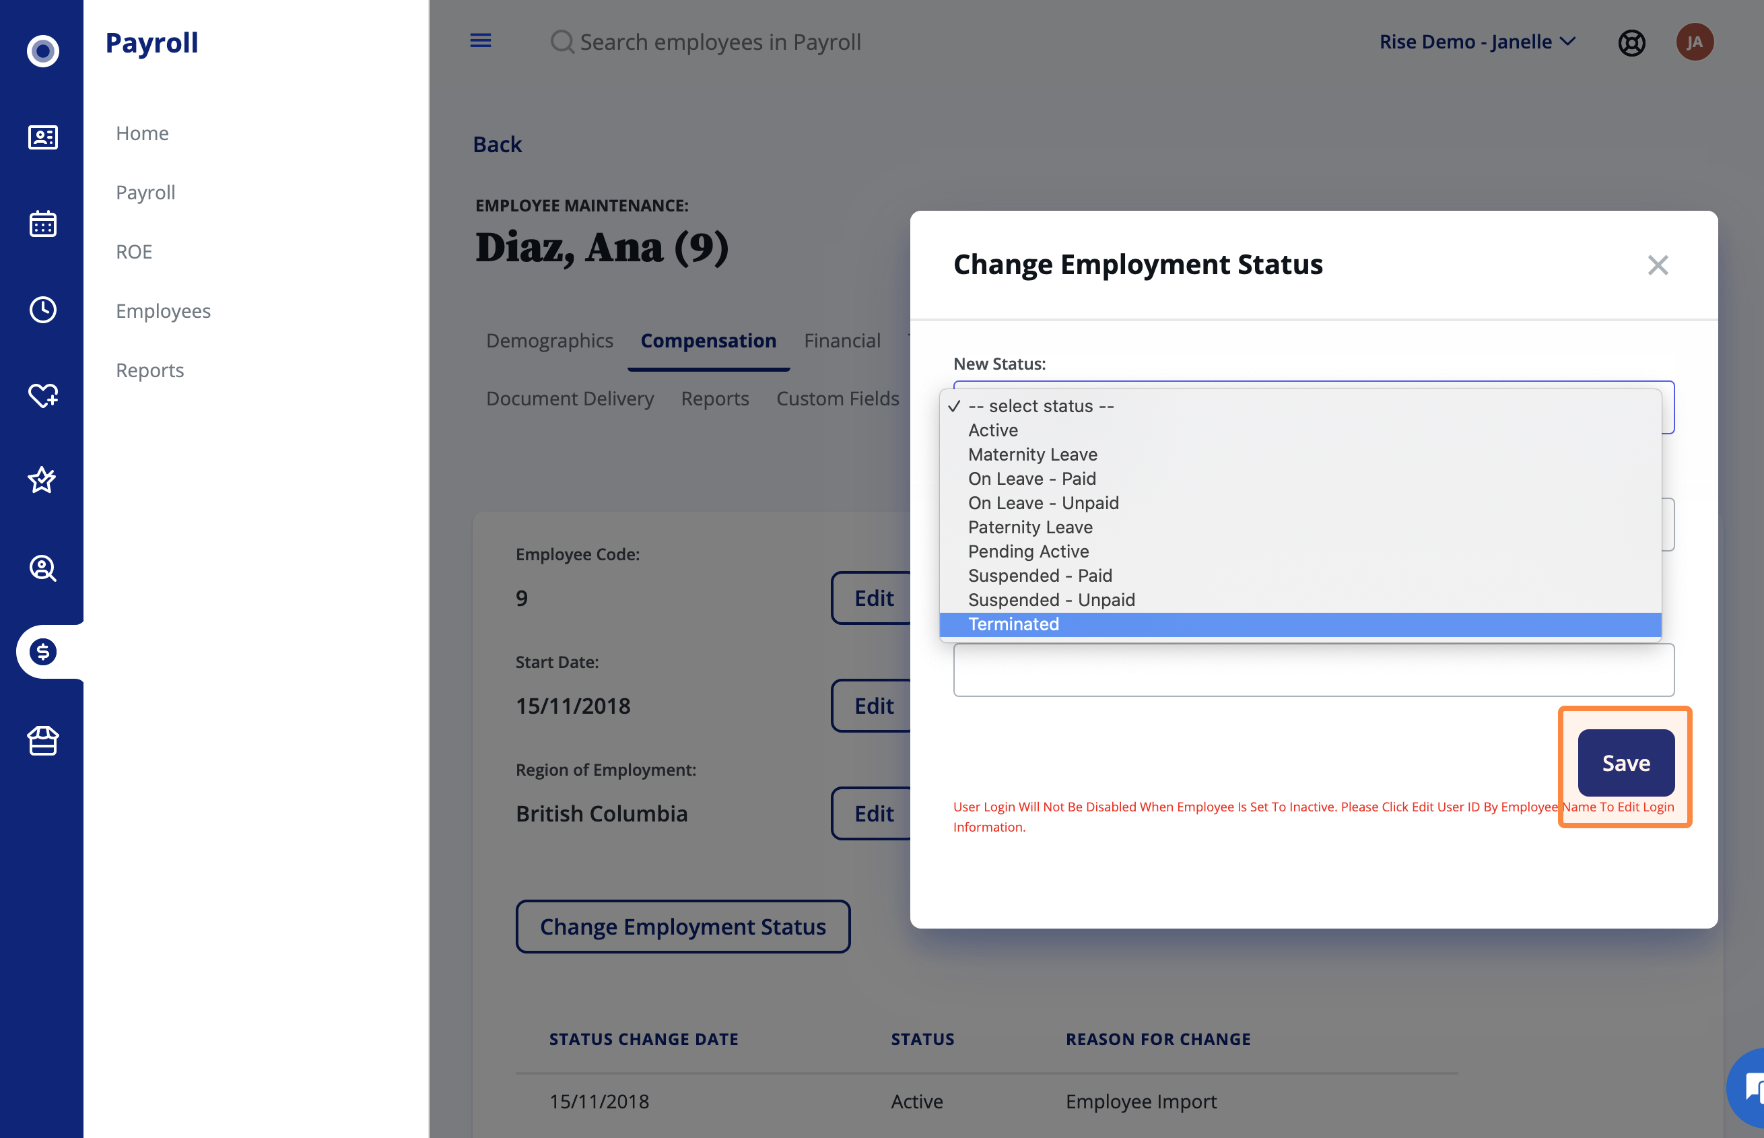Viewport: 1764px width, 1138px height.
Task: Open ROE menu item
Action: coord(134,251)
